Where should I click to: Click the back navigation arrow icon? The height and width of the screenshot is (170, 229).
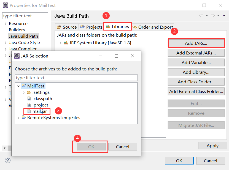[201, 15]
